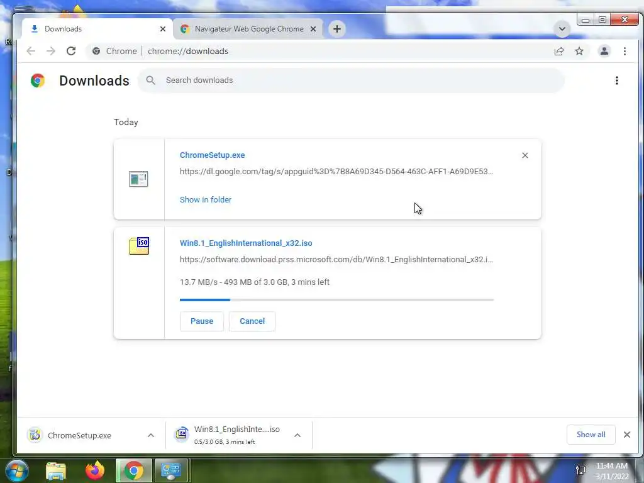The width and height of the screenshot is (644, 483).
Task: Remove ChromeSetup.exe from the list with the X
Action: [525, 155]
